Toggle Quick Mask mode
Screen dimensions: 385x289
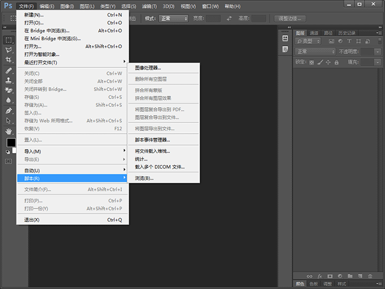click(8, 161)
